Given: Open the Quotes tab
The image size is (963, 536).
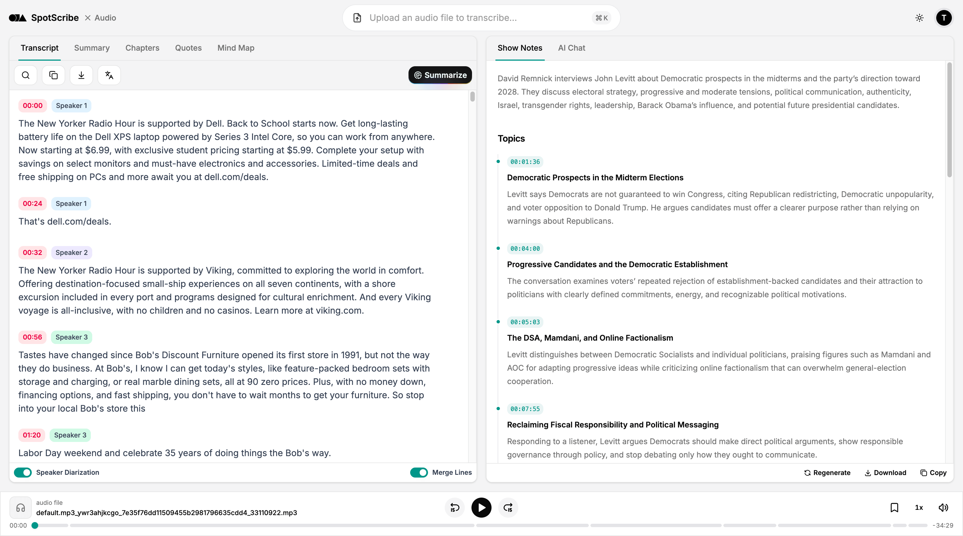Looking at the screenshot, I should [188, 48].
